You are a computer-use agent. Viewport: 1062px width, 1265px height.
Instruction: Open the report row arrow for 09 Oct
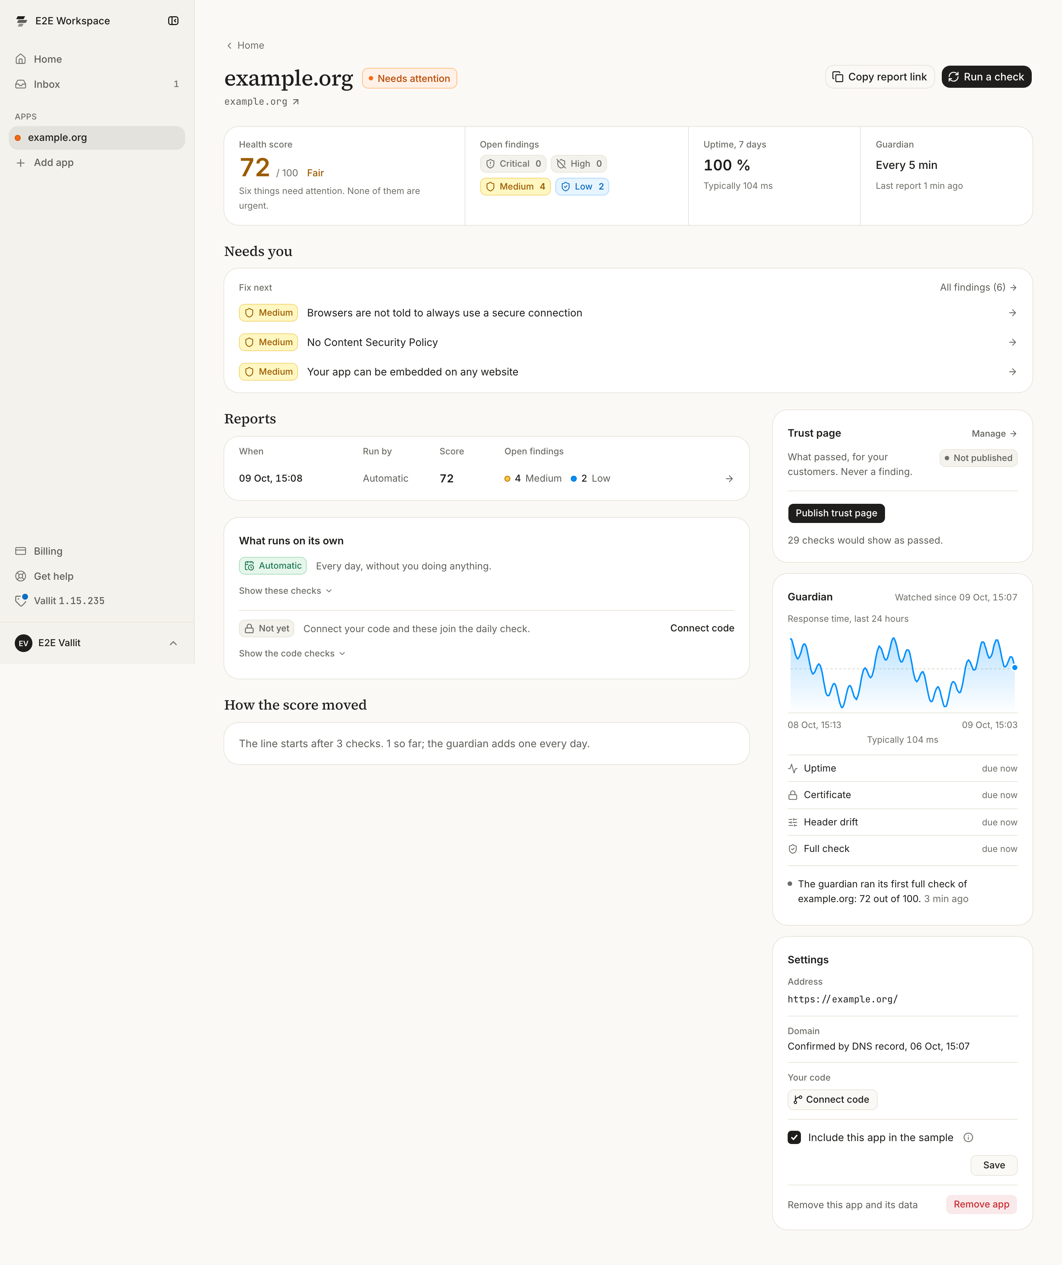pyautogui.click(x=729, y=479)
